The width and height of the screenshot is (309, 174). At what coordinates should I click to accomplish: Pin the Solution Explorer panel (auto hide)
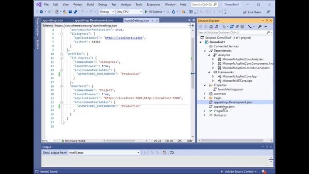pos(267,20)
